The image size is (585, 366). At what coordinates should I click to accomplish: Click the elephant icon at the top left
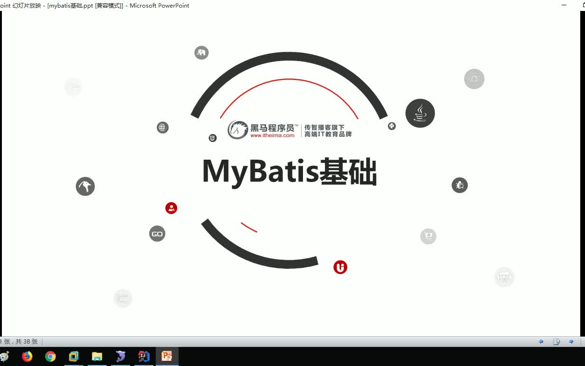[201, 52]
